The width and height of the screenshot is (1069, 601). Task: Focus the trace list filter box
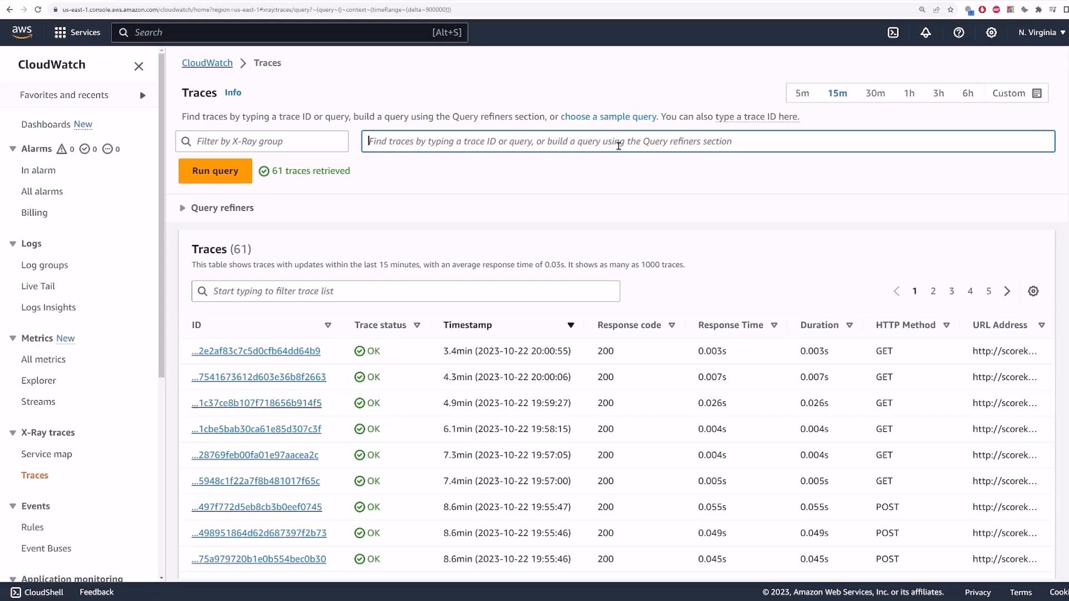(406, 291)
